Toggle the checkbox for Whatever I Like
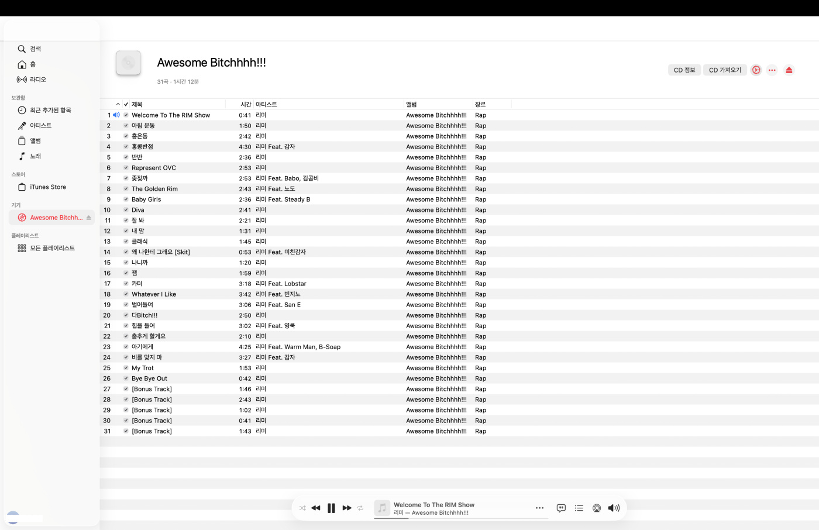The height and width of the screenshot is (530, 819). [126, 294]
